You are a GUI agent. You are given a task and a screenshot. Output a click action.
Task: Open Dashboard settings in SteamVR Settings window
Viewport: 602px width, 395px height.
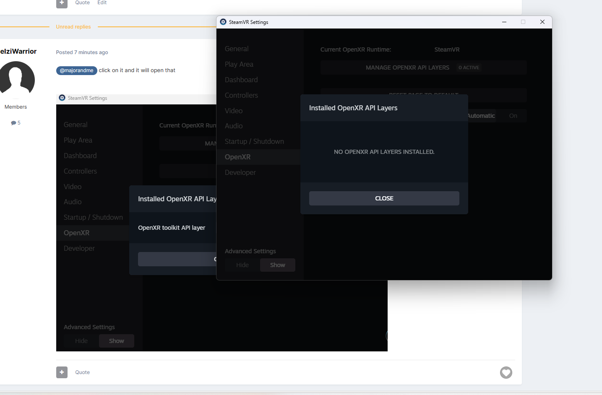coord(241,80)
